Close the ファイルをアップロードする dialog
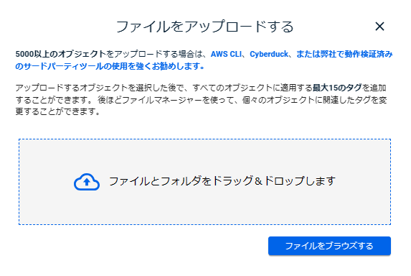411x276 pixels. pos(379,27)
